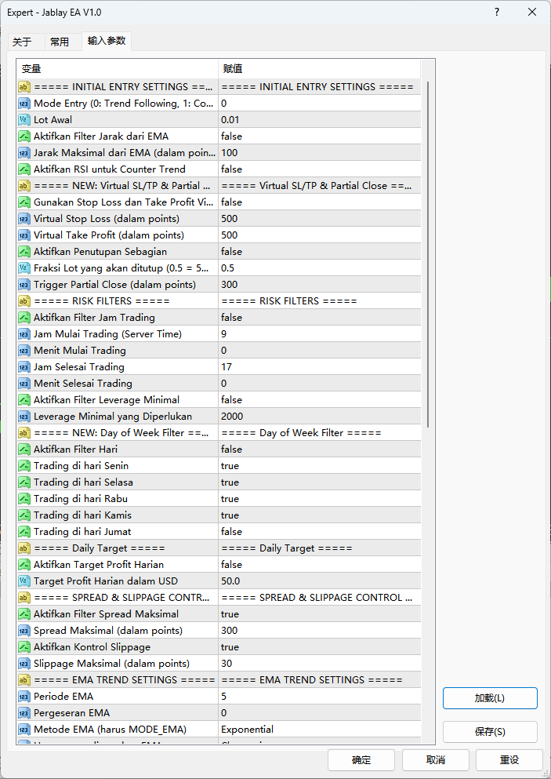Viewport: 551px width, 779px height.
Task: Click the icon beside RISK FILTERS header
Action: [24, 301]
